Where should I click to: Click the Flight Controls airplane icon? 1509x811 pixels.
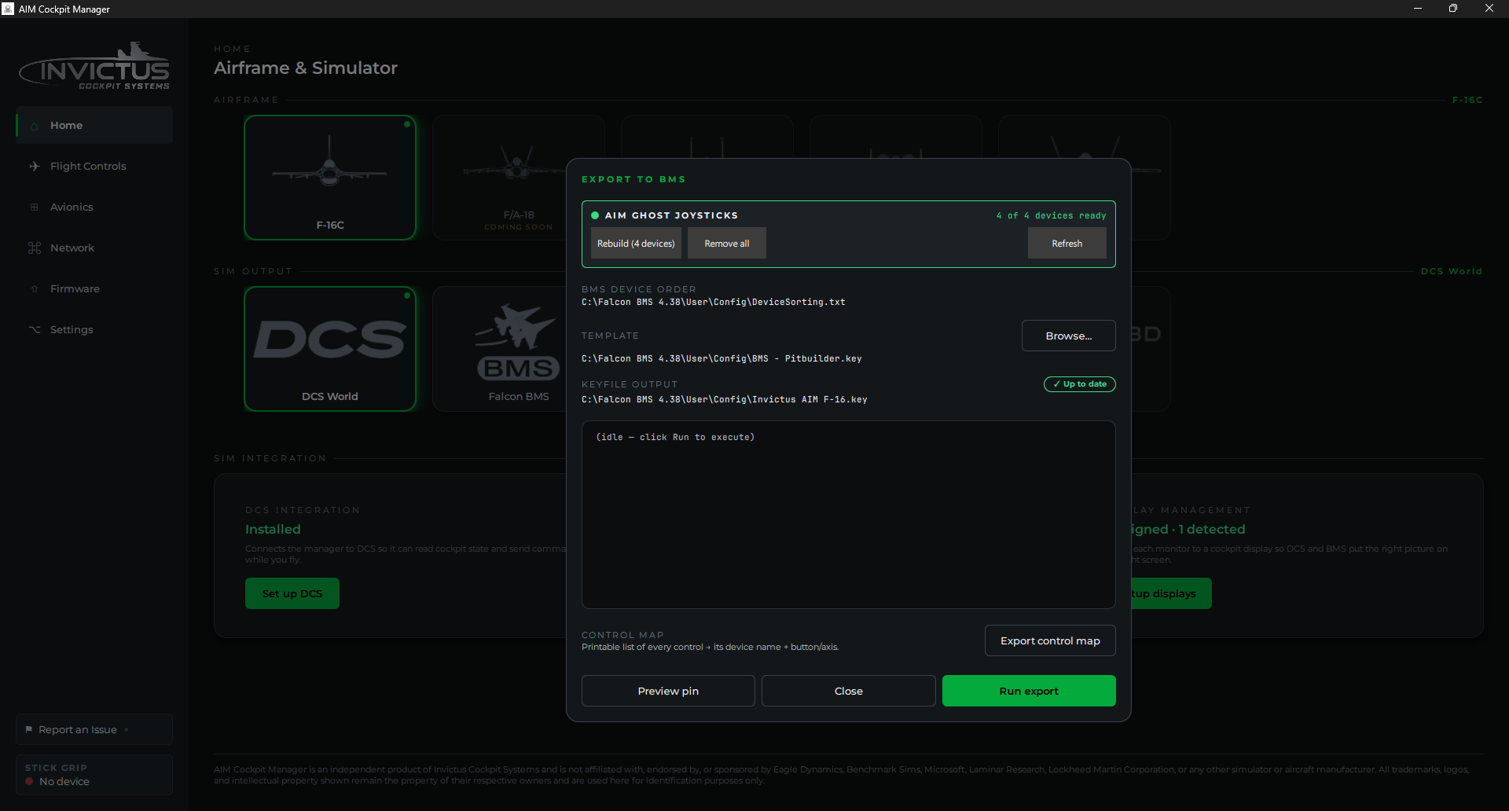(x=35, y=167)
